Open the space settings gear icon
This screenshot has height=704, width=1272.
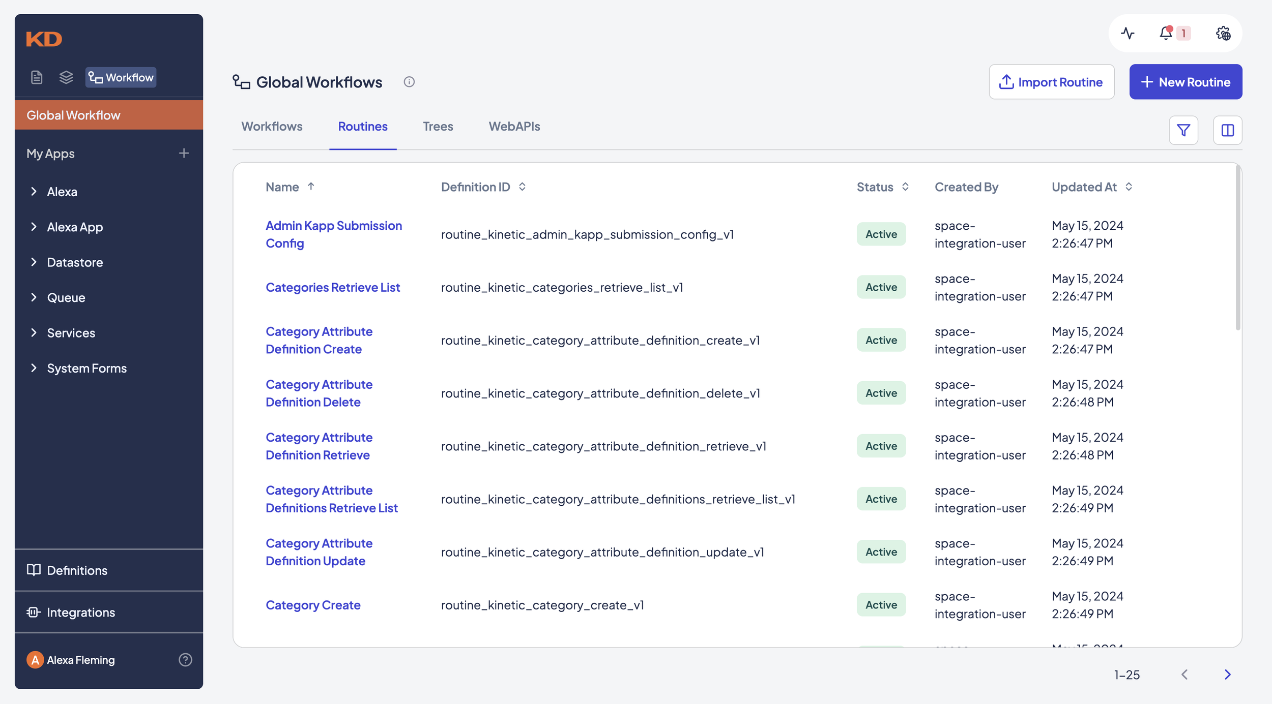(x=1223, y=34)
